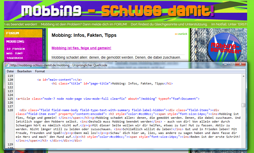Minimize the Quellcode viewer window
The width and height of the screenshot is (254, 153).
click(225, 64)
